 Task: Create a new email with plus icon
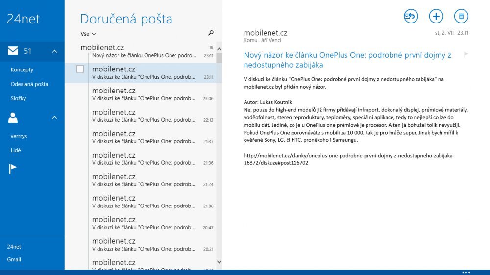coord(436,16)
